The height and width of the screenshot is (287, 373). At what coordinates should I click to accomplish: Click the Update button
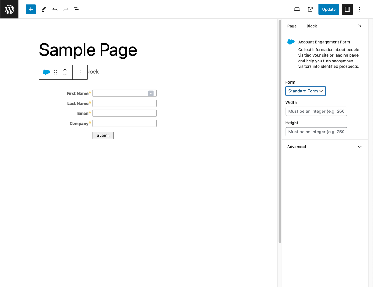329,9
